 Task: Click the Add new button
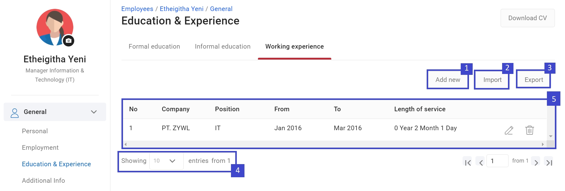point(448,80)
